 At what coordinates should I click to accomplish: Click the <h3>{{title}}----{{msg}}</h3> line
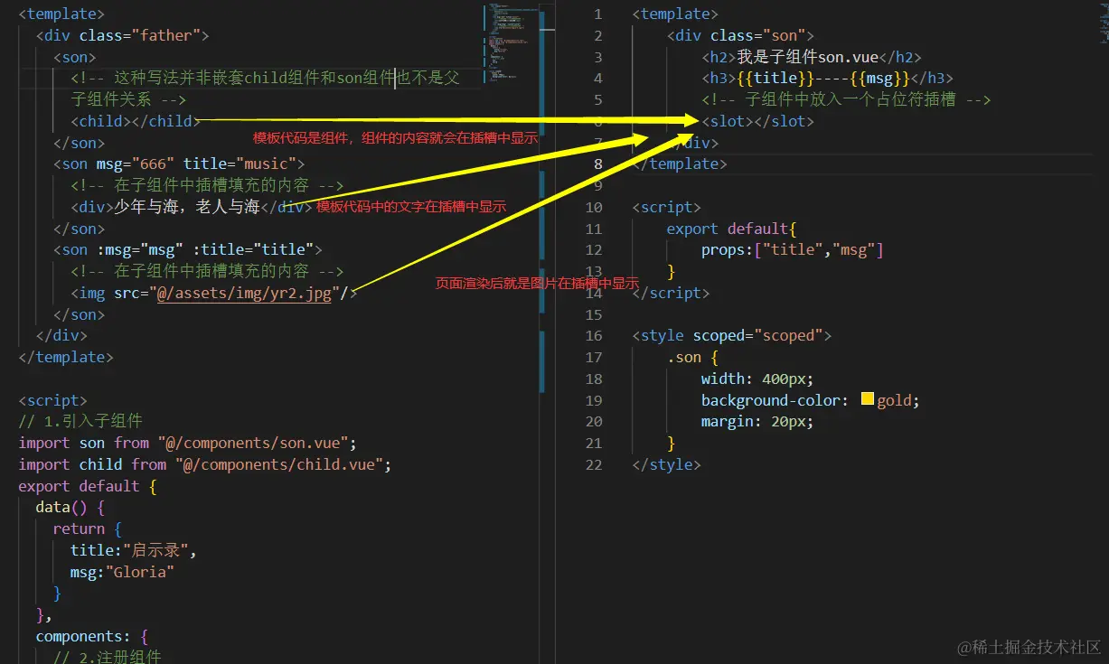(827, 79)
